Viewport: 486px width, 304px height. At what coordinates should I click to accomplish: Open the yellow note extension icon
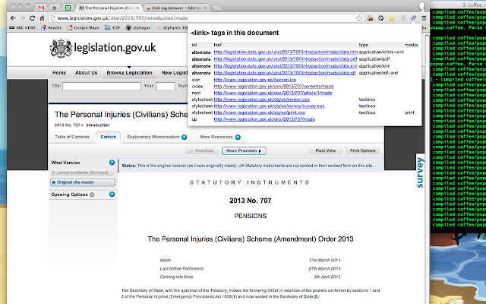(x=392, y=18)
